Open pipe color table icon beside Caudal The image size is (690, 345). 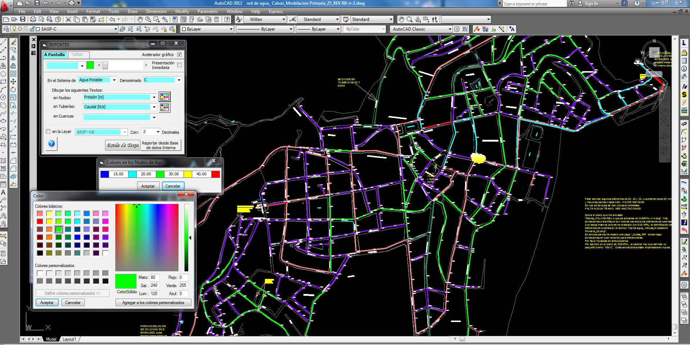(x=164, y=107)
